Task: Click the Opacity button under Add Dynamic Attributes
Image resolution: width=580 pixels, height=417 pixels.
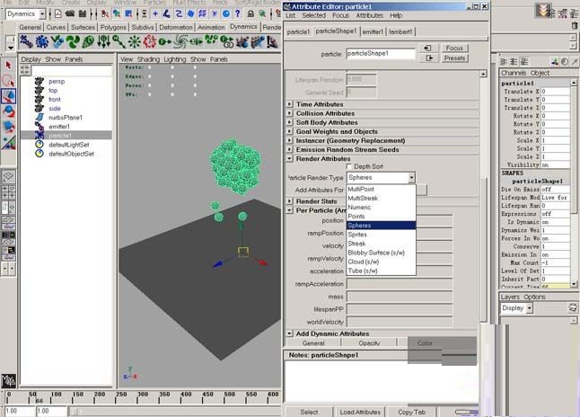Action: tap(369, 343)
